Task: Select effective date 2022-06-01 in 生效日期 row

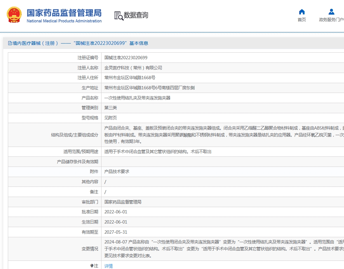Action: pos(116,222)
